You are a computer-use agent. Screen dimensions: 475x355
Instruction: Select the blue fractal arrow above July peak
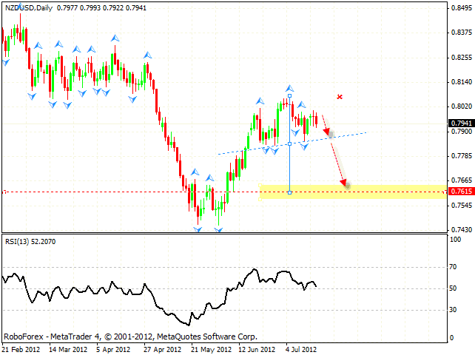click(289, 87)
